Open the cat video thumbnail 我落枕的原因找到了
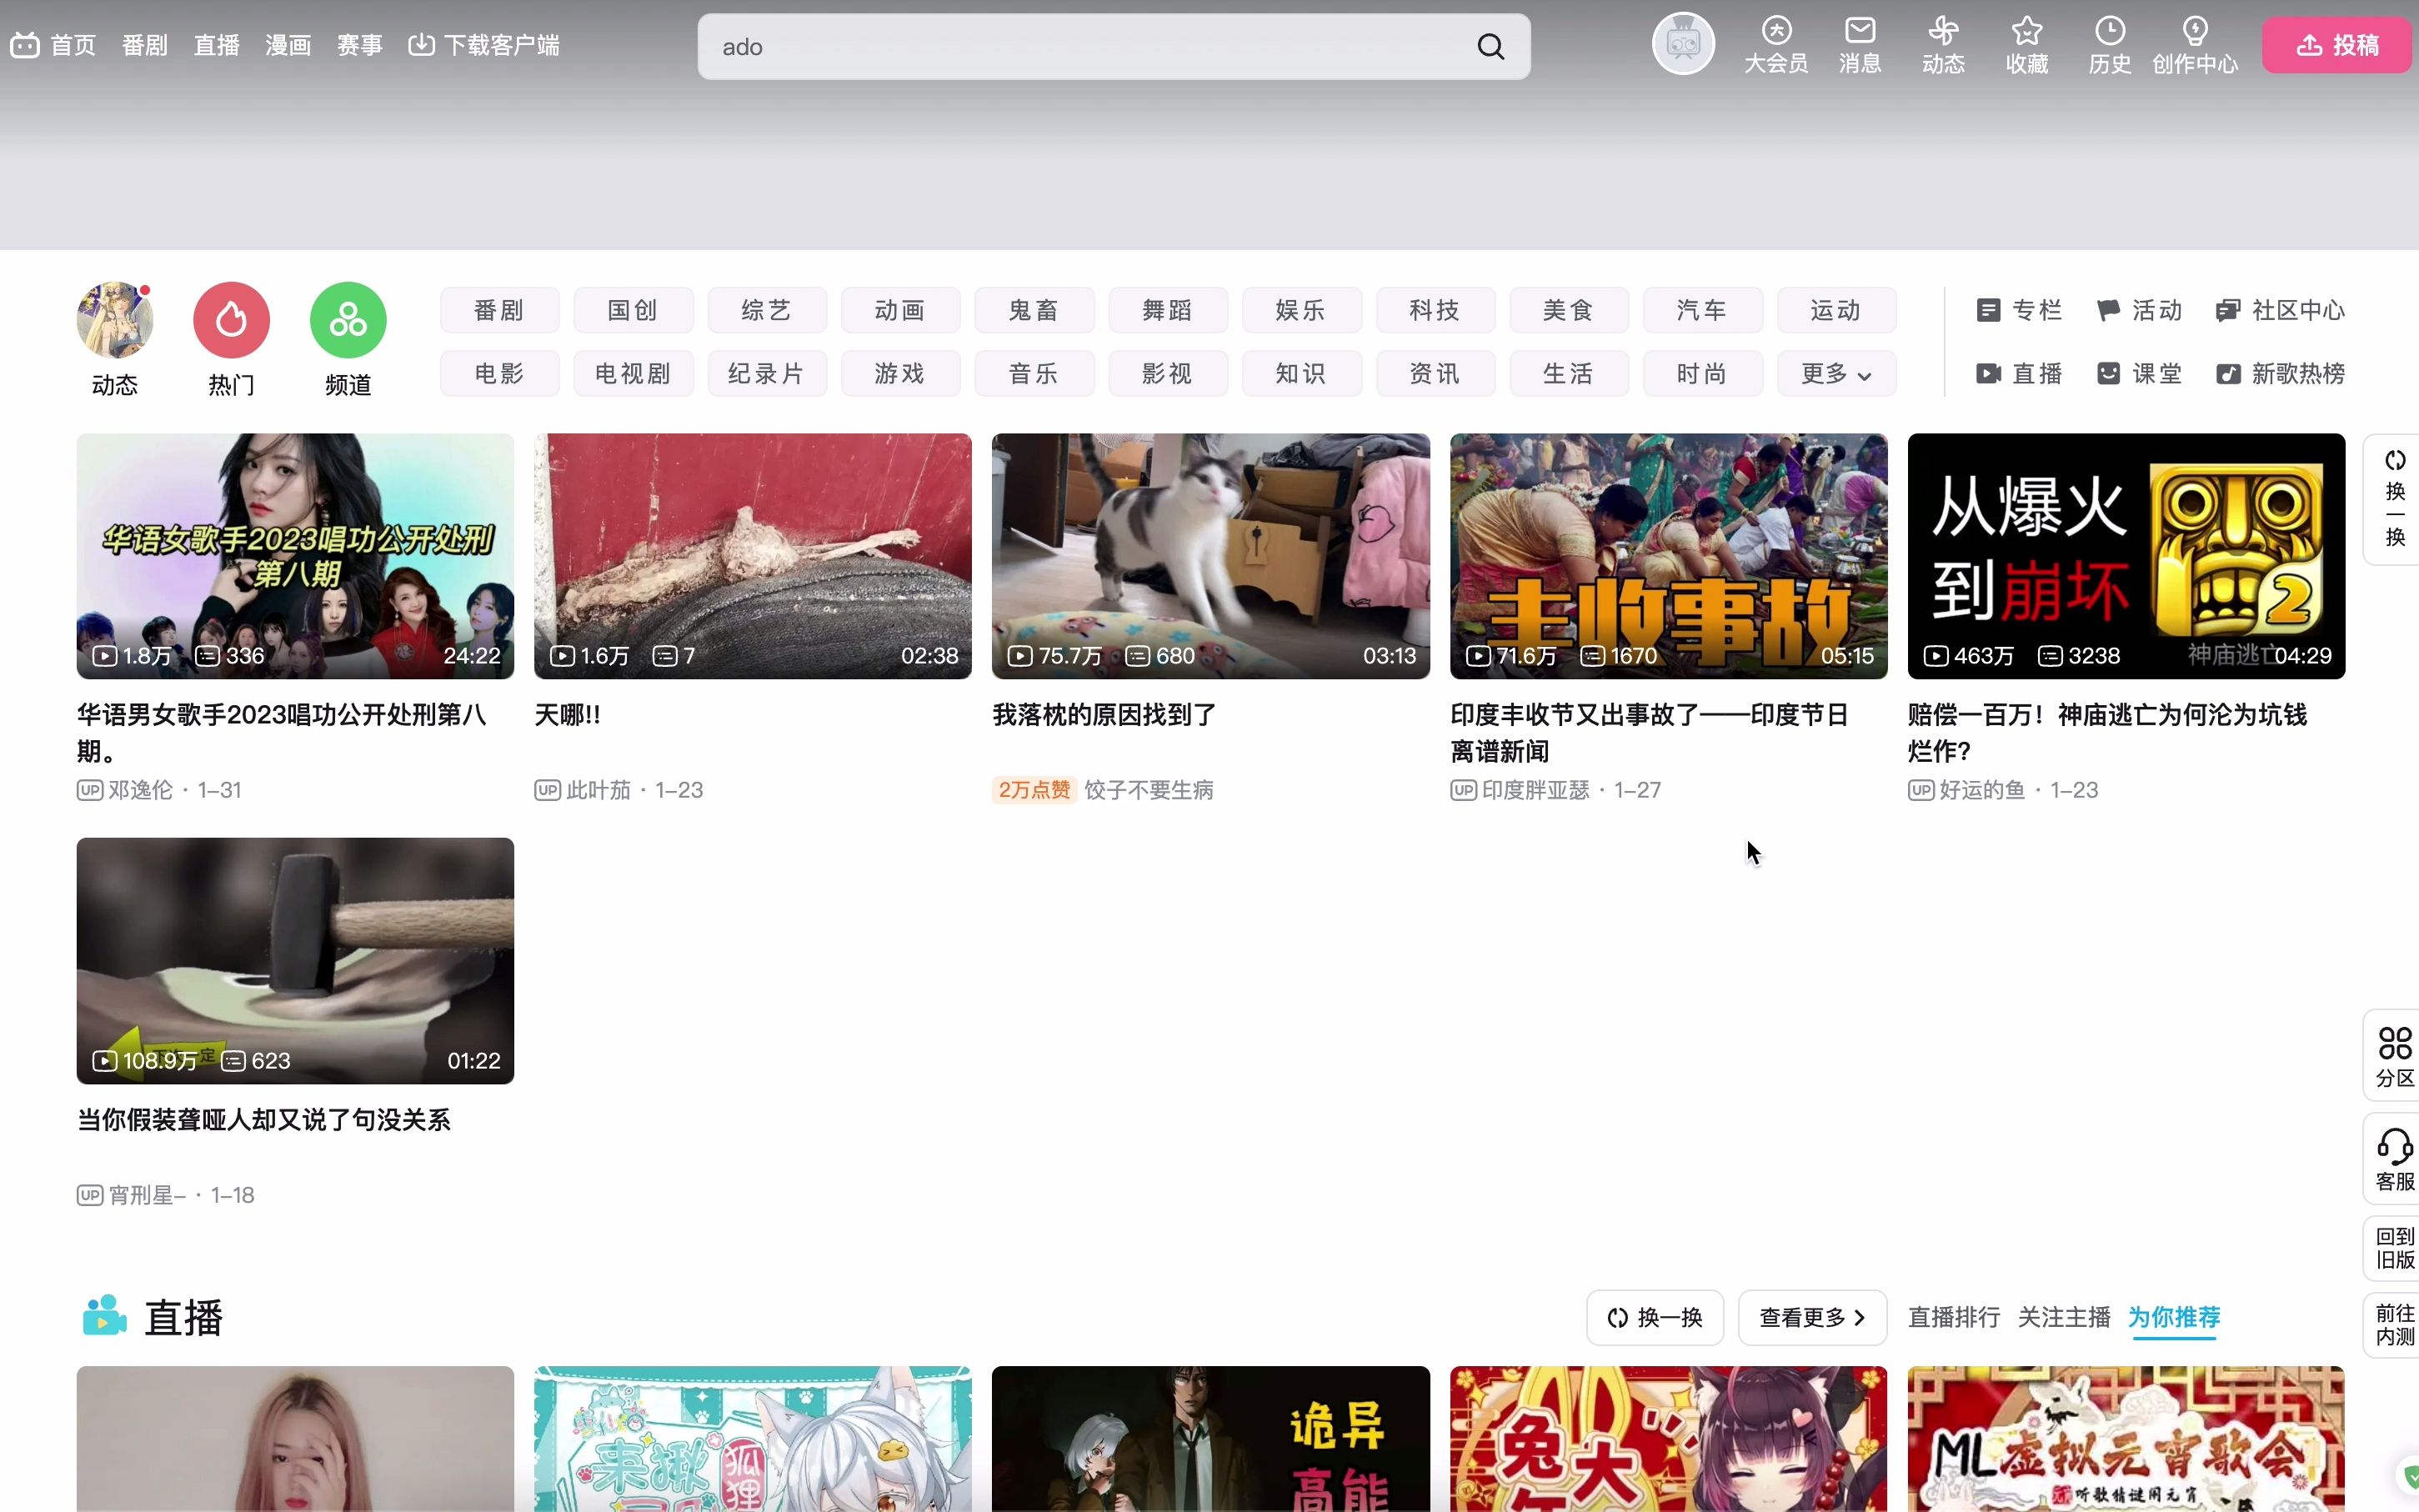Image resolution: width=2419 pixels, height=1512 pixels. pos(1210,556)
